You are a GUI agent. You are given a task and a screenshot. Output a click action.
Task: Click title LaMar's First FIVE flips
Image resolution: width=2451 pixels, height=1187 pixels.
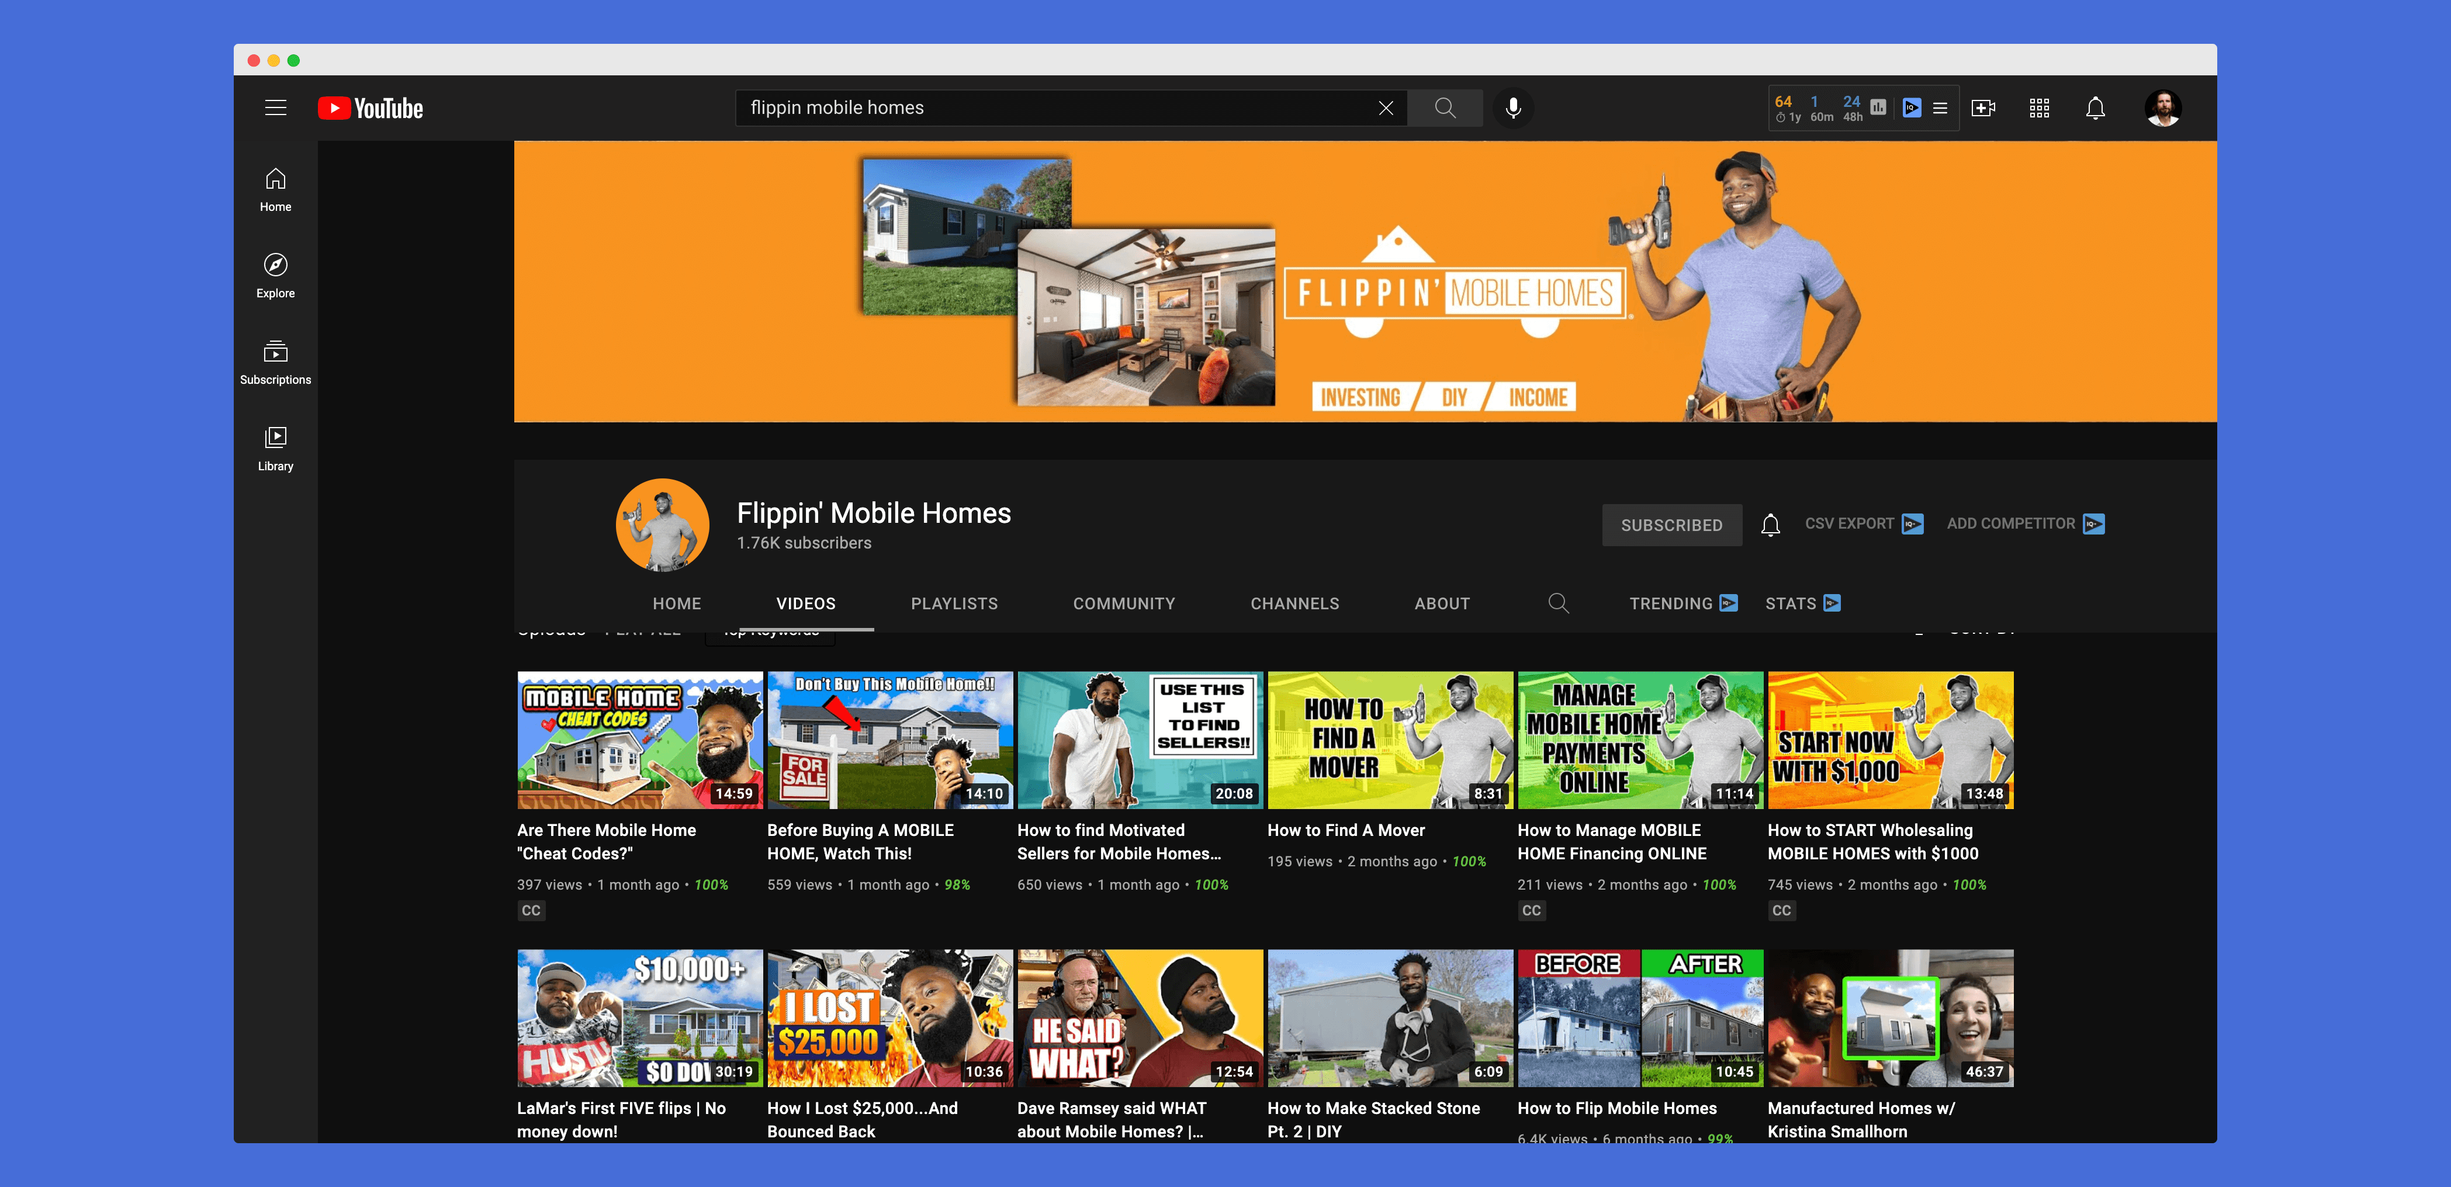pyautogui.click(x=621, y=1119)
